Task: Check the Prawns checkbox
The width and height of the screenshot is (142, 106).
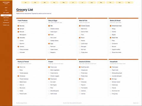Action: pyautogui.click(x=80, y=41)
